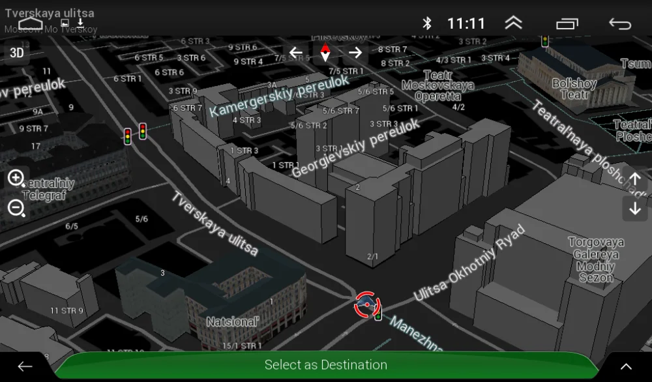Tap the Natsional' building label
The image size is (652, 382).
(233, 322)
